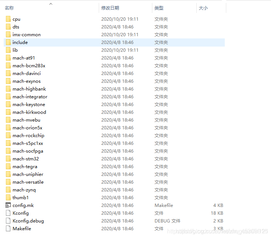The image size is (271, 238).
Task: Click the 18 KB size of Kconfig
Action: (x=217, y=213)
